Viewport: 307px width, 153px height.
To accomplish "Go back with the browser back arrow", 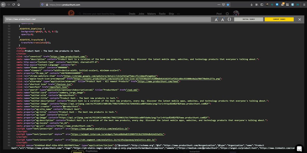I will (3, 4).
